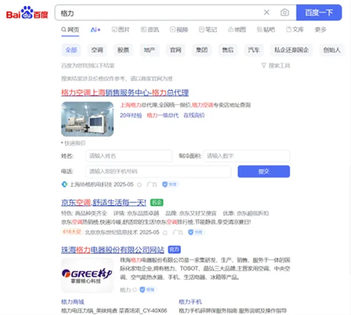Click the shield badge in GREE result
This screenshot has height=315, width=351.
click(148, 290)
